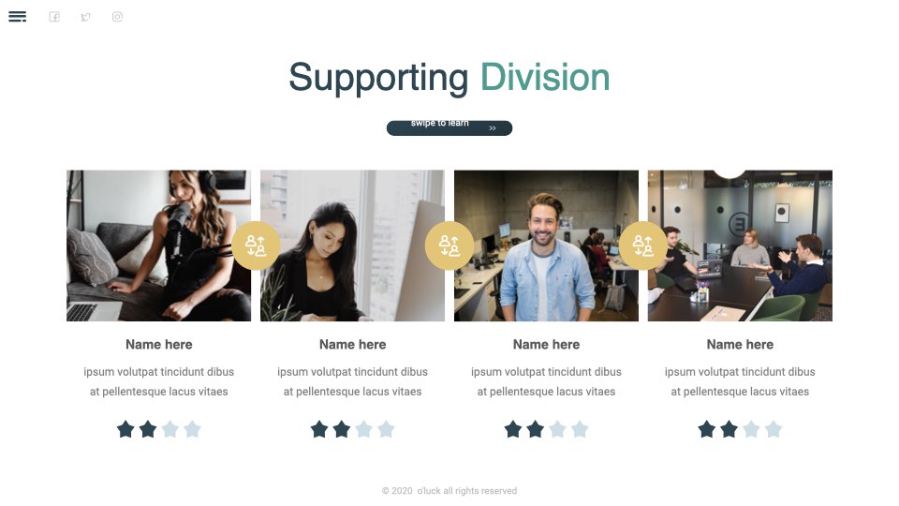Click the Facebook icon in header
The height and width of the screenshot is (506, 899).
click(54, 17)
